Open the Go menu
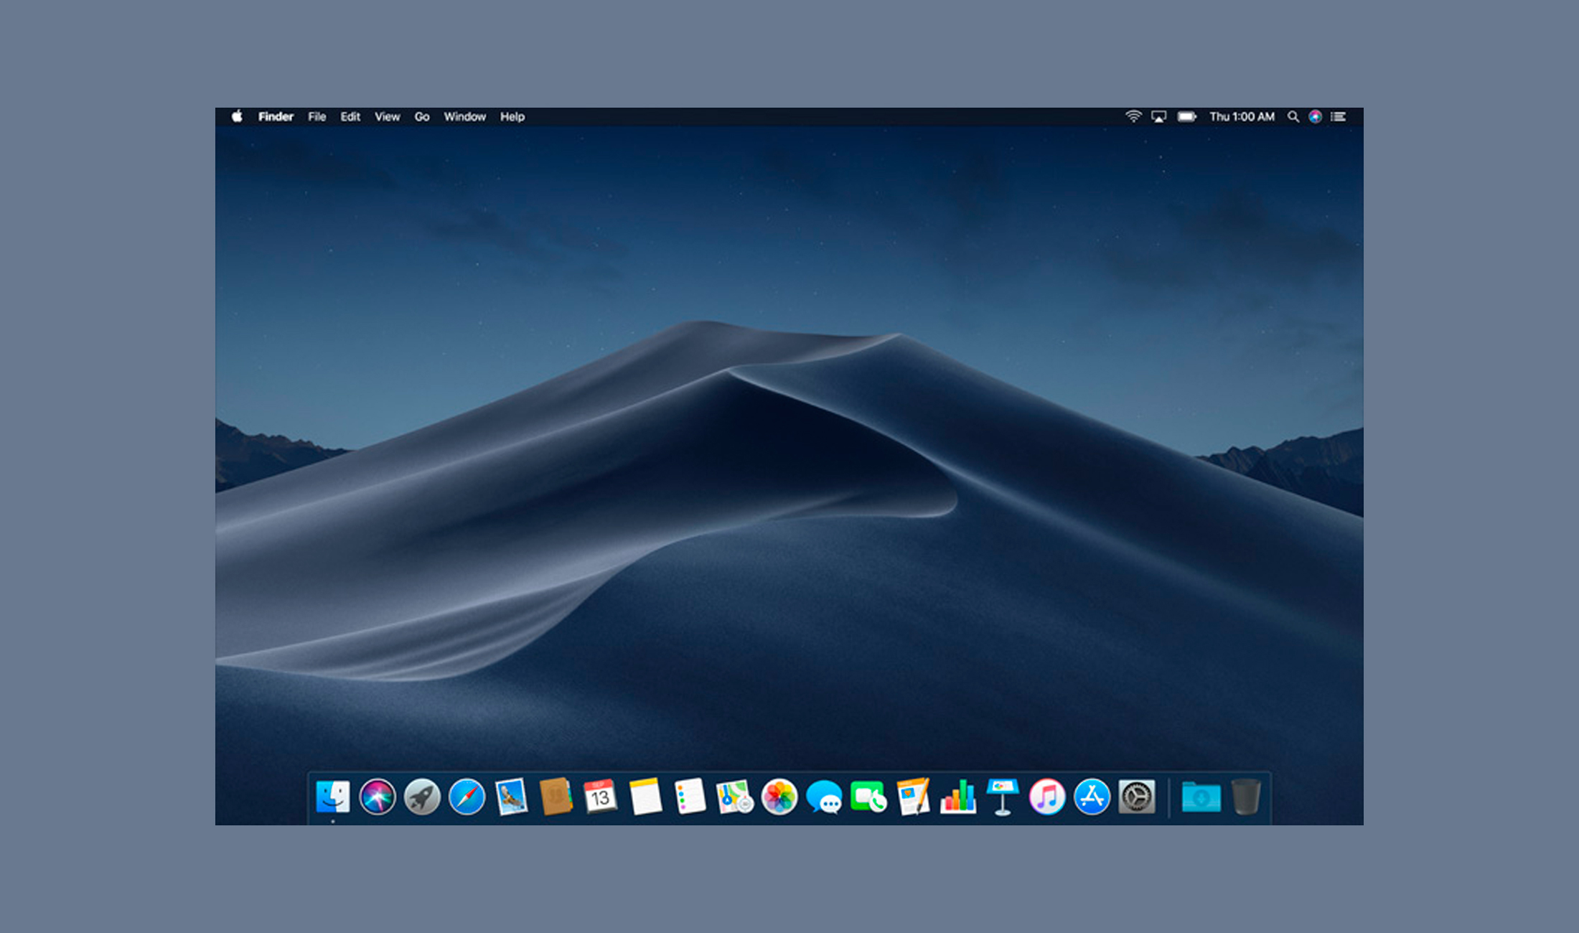Image resolution: width=1579 pixels, height=933 pixels. (x=422, y=116)
